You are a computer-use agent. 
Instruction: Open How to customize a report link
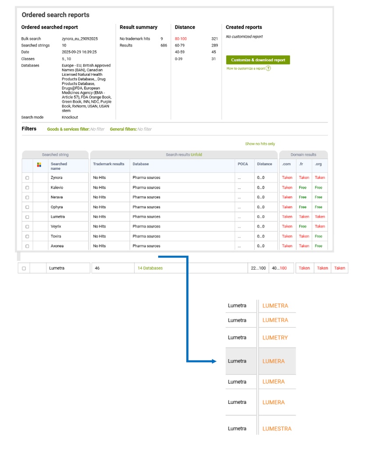coord(245,68)
